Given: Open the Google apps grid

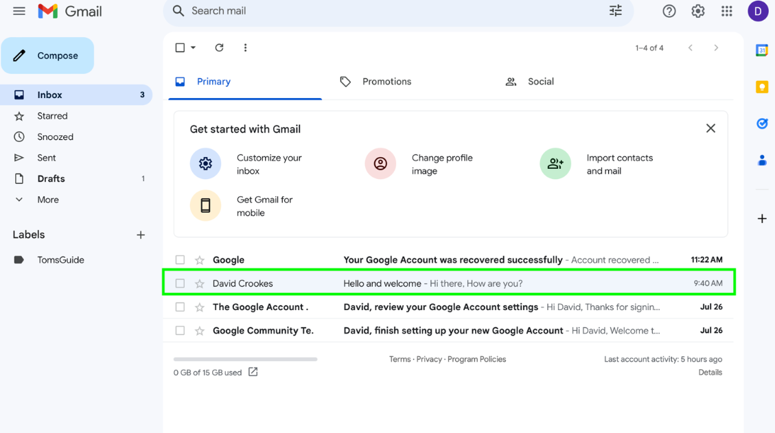Looking at the screenshot, I should [726, 11].
